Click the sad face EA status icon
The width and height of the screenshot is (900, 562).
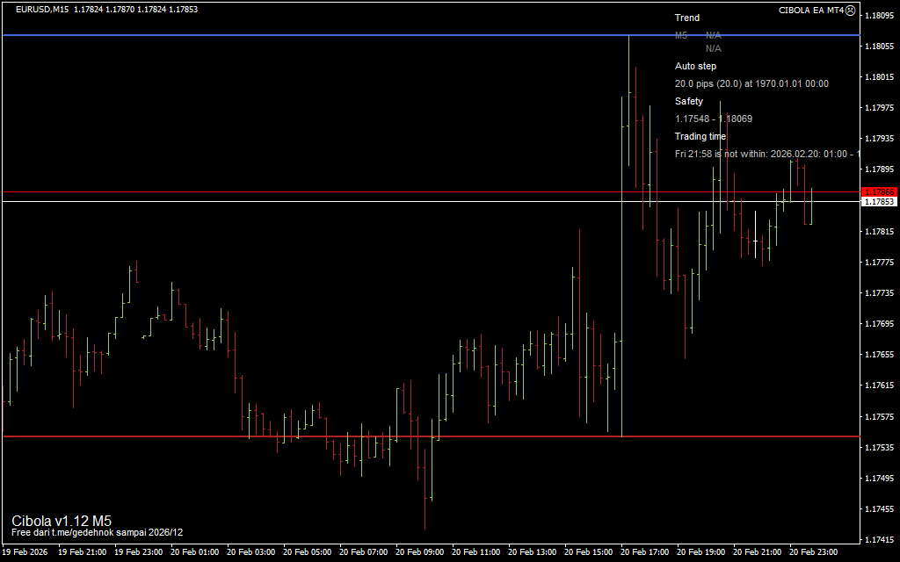(850, 11)
